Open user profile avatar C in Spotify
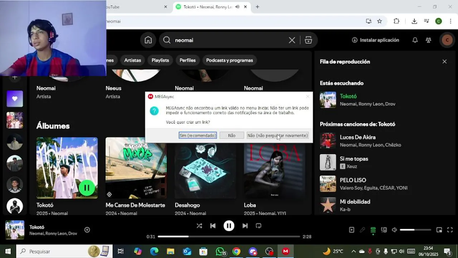Screen dimensions: 458x258 point(447,40)
